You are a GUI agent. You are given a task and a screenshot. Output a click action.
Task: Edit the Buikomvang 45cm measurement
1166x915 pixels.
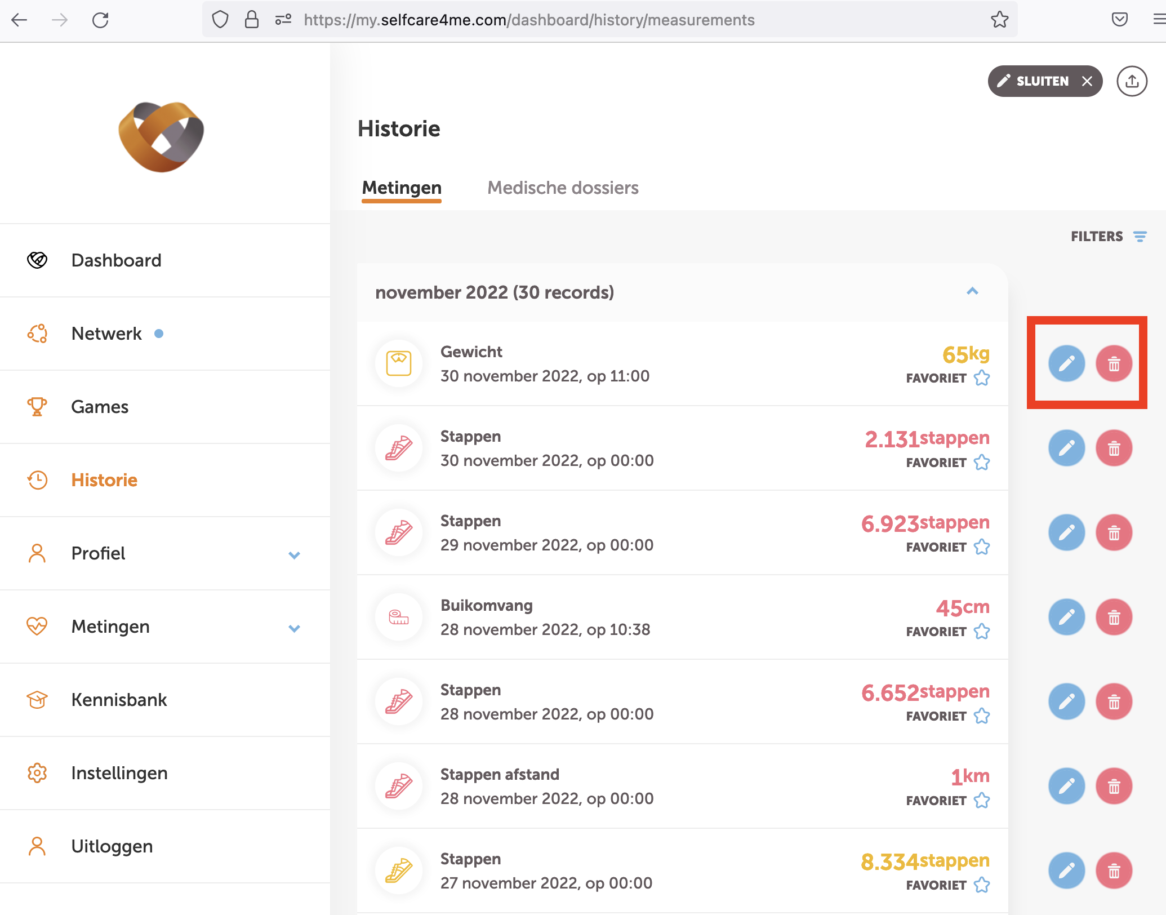(1066, 618)
